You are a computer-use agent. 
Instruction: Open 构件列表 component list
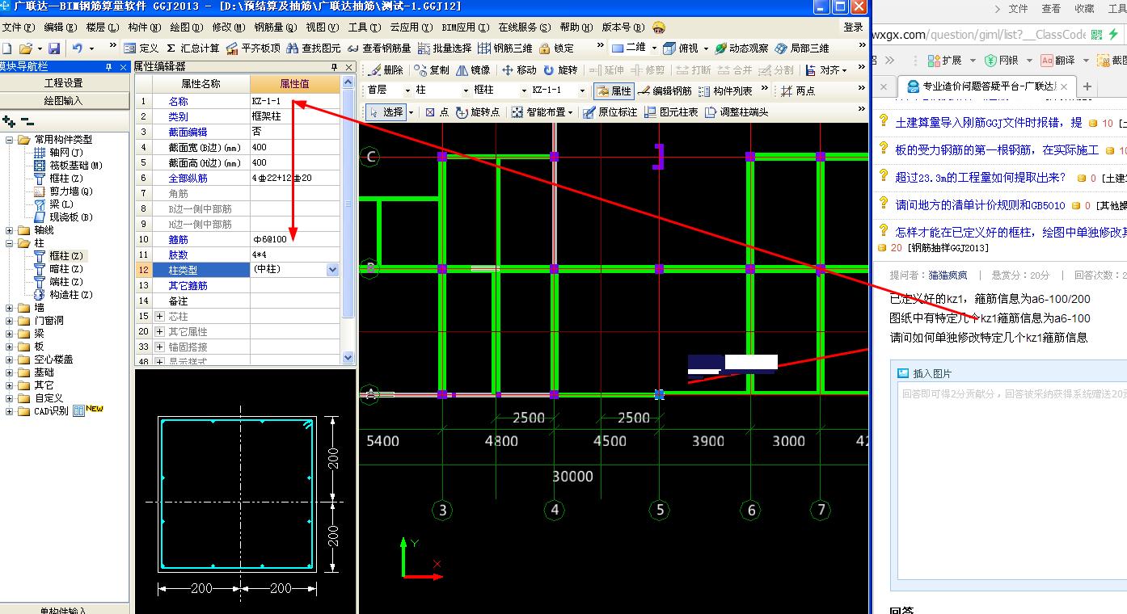click(x=726, y=91)
